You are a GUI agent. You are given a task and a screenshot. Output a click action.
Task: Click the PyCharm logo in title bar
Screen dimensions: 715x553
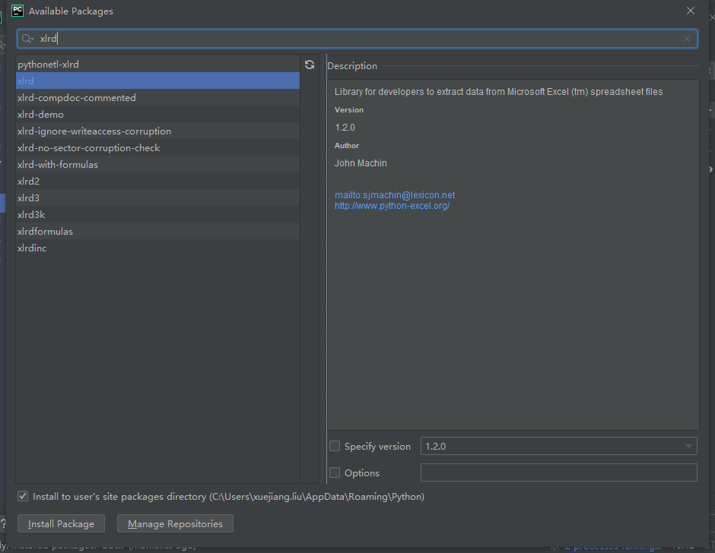[x=17, y=11]
